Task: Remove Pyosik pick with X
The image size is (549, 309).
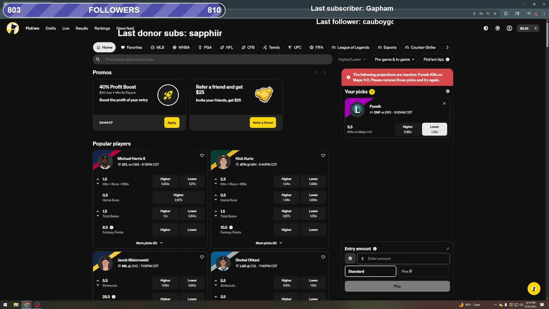Action: pos(444,103)
